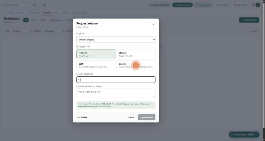Click the Log Time pencil button

pyautogui.click(x=222, y=5)
